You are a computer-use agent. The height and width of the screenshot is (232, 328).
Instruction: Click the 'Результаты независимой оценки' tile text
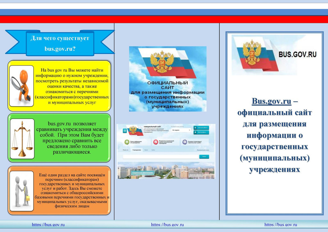166,142
